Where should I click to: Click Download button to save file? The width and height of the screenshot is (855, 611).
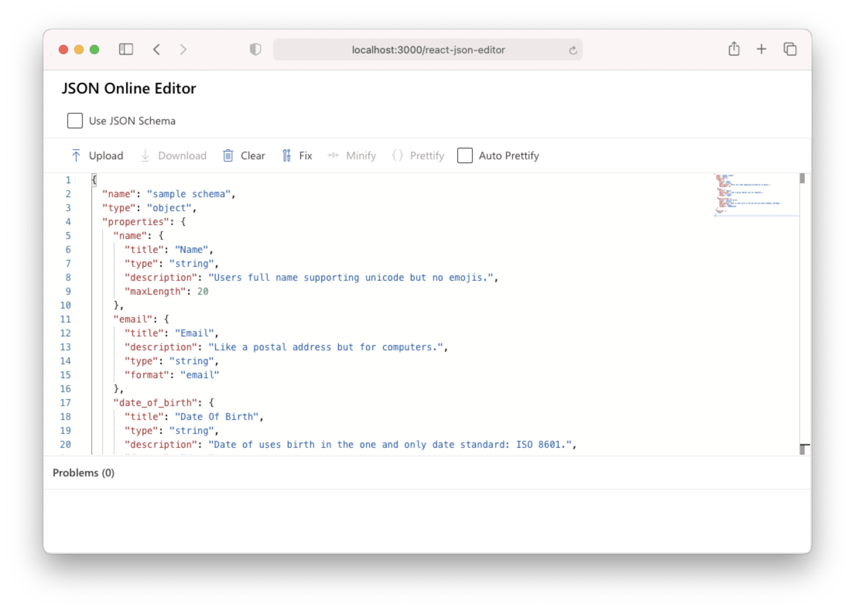coord(173,155)
